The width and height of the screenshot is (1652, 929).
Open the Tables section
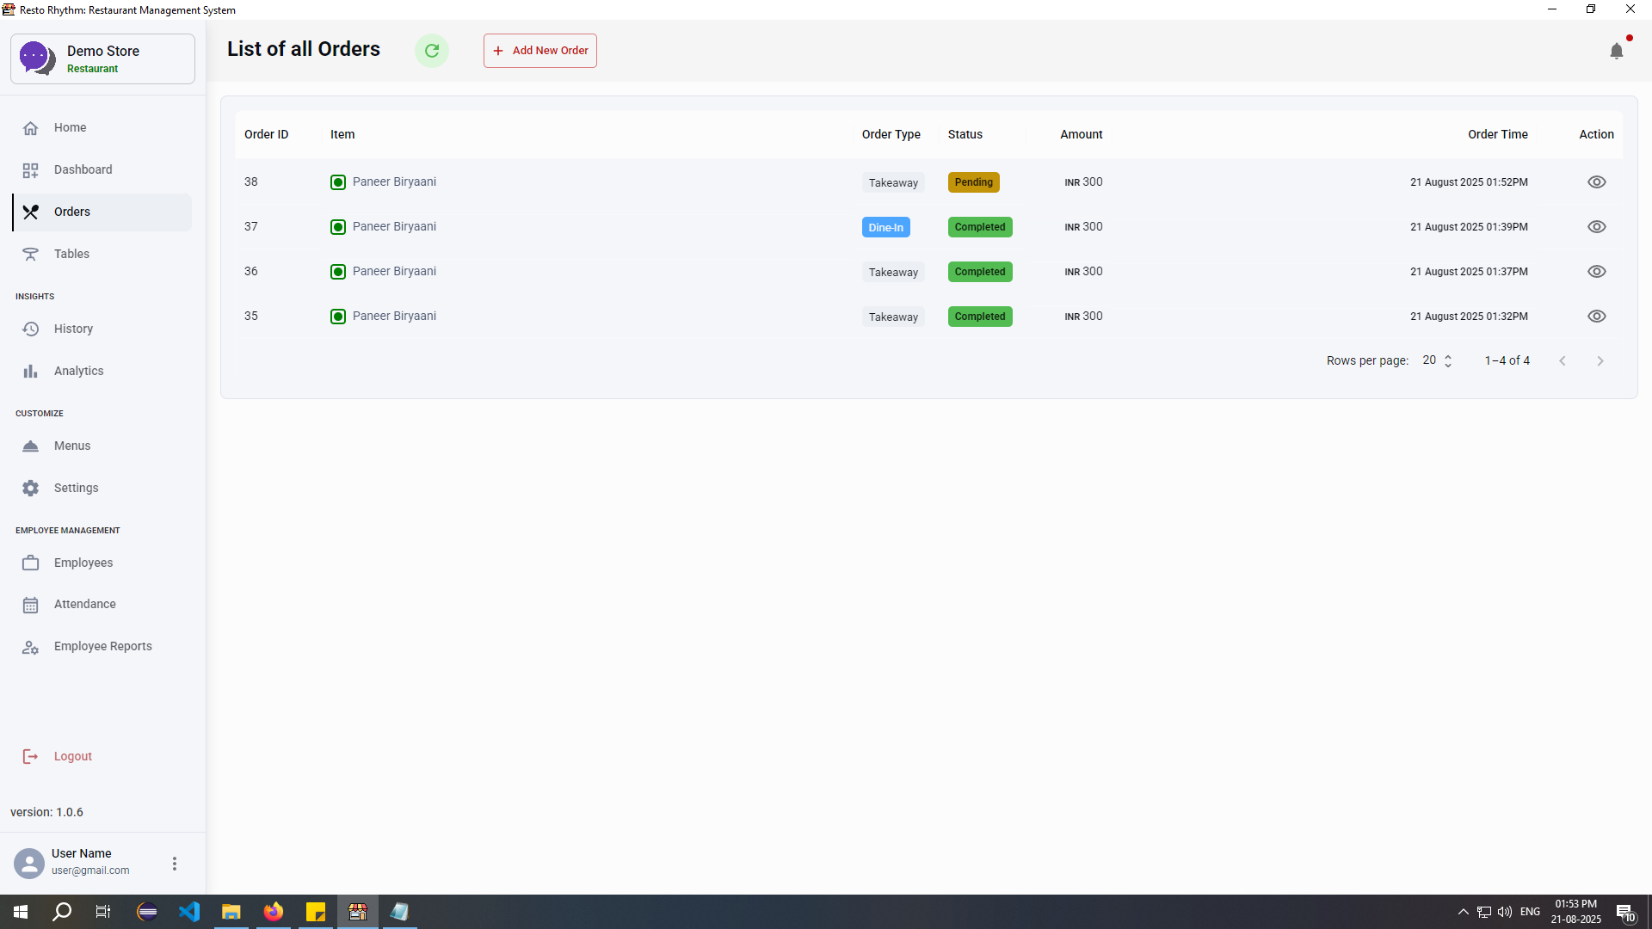pos(72,254)
